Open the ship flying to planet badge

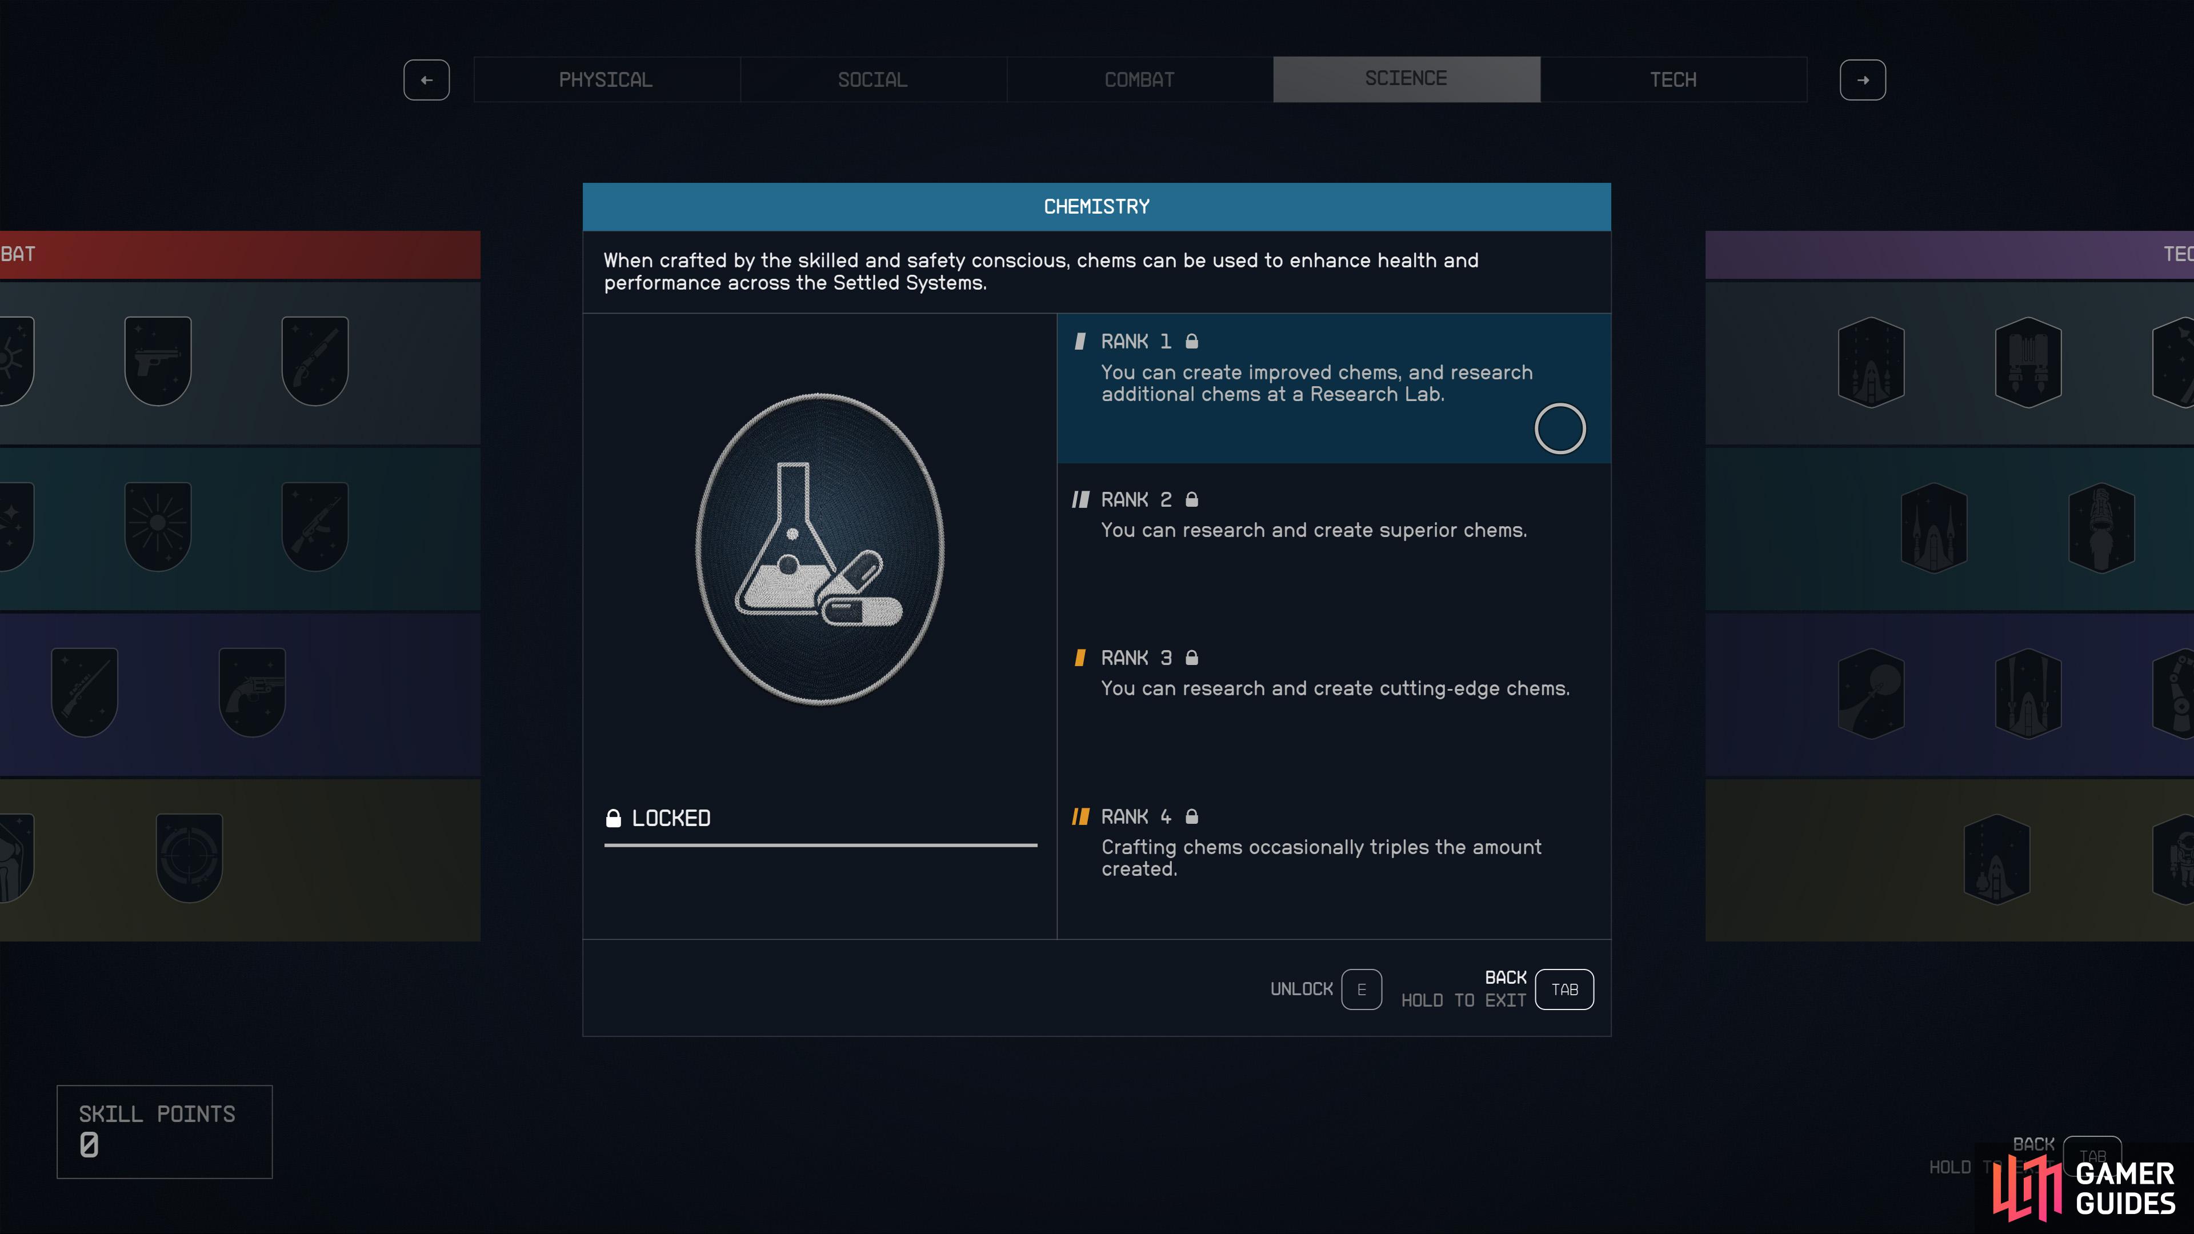(1871, 693)
